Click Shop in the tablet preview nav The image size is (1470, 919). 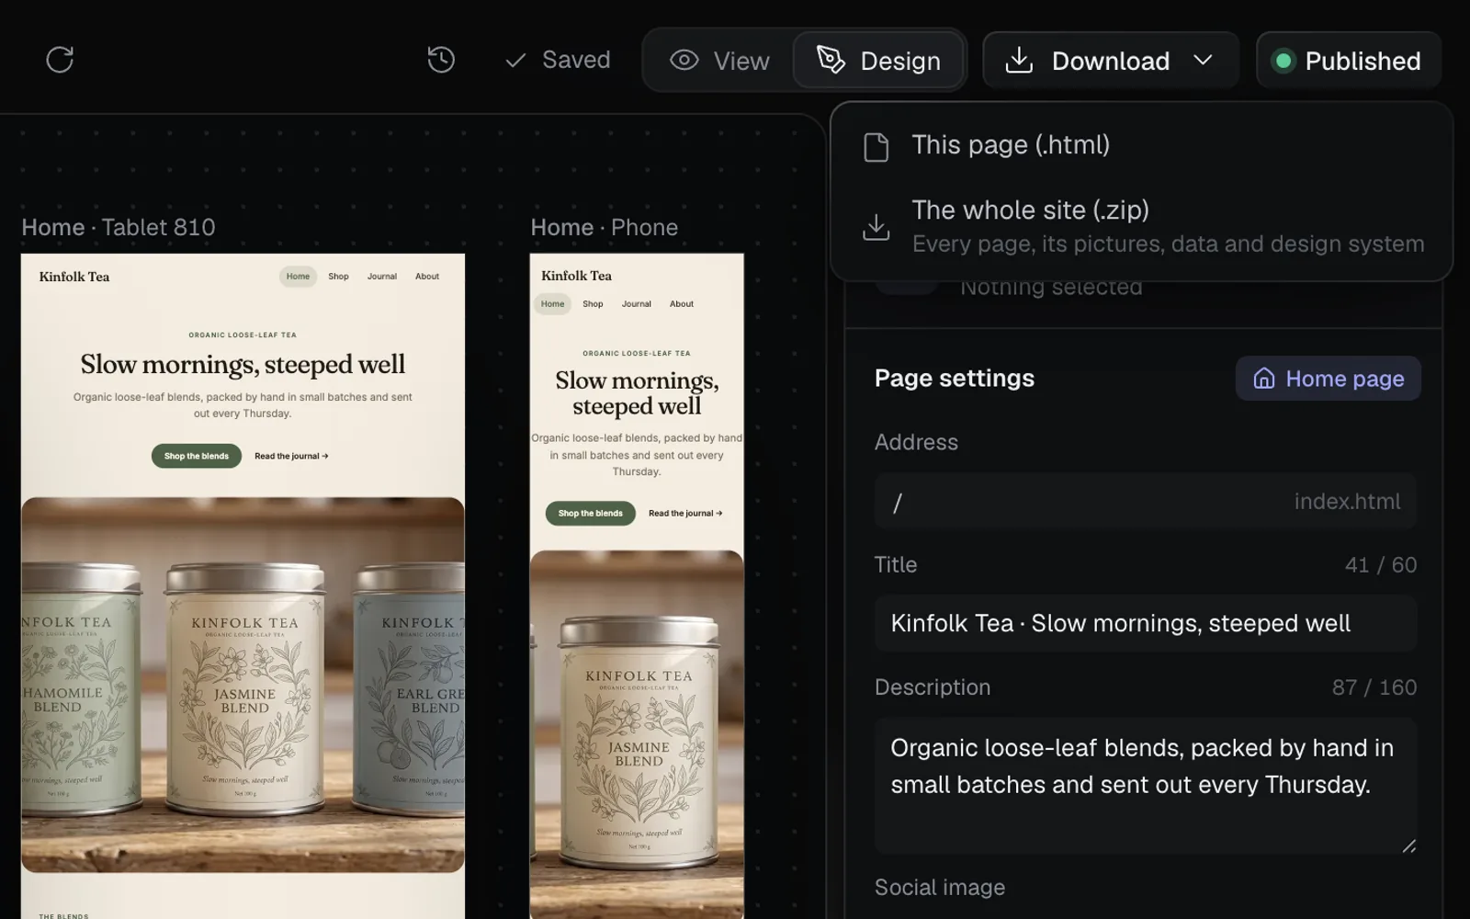[x=338, y=277]
